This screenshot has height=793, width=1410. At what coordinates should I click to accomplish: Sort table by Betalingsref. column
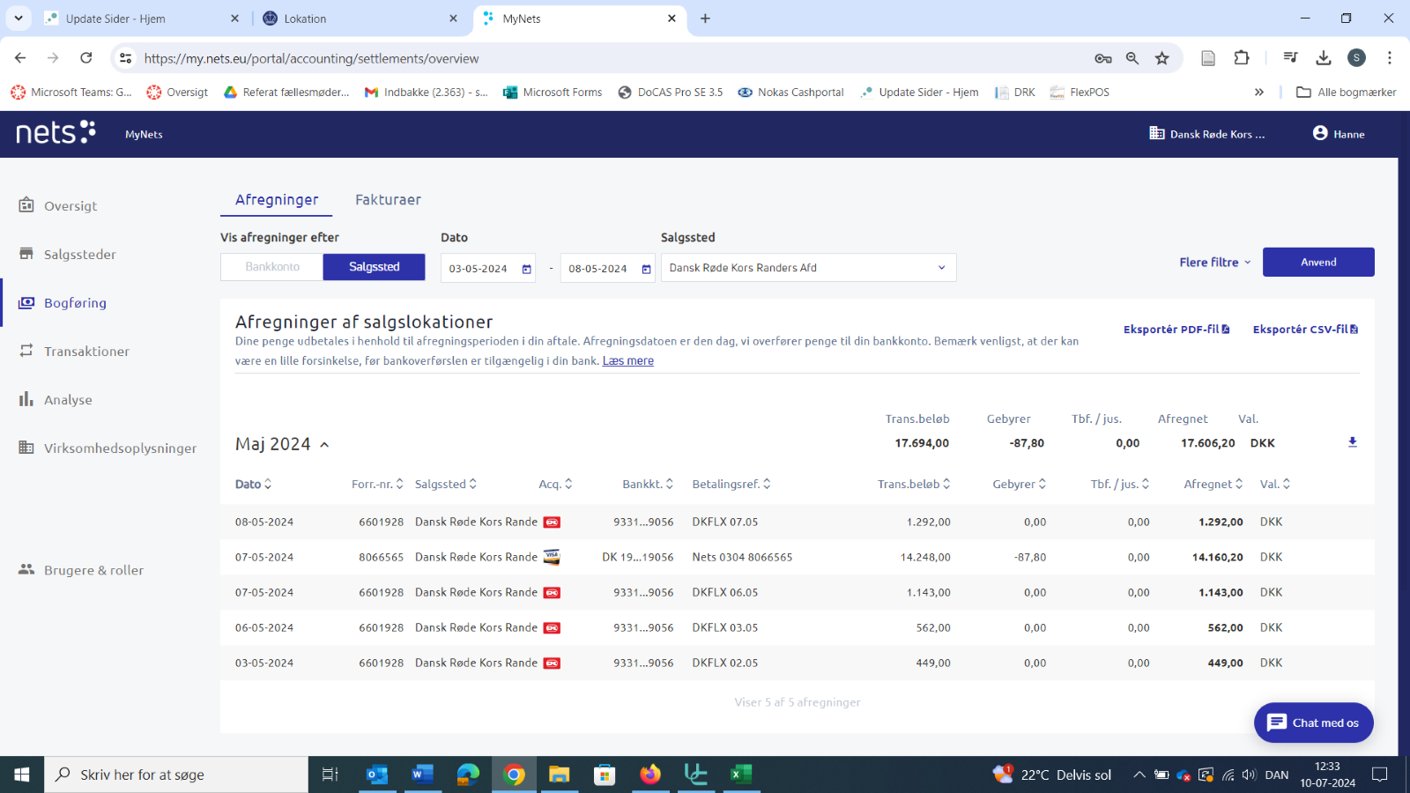731,484
